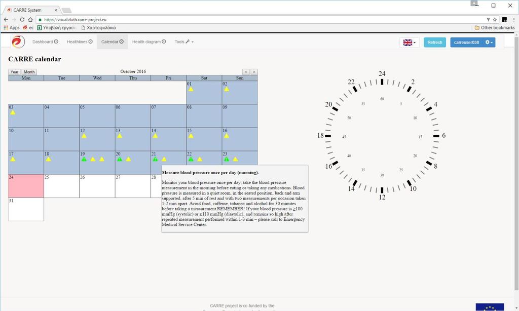Switch calendar to Year view
This screenshot has height=311, width=519.
[14, 72]
